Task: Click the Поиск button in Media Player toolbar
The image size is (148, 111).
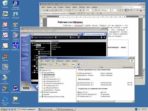Action: tap(73, 38)
